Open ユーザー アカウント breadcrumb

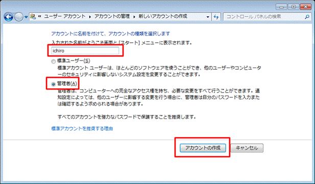65,17
